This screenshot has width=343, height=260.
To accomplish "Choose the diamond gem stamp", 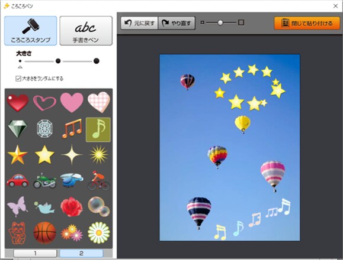I will click(x=18, y=129).
